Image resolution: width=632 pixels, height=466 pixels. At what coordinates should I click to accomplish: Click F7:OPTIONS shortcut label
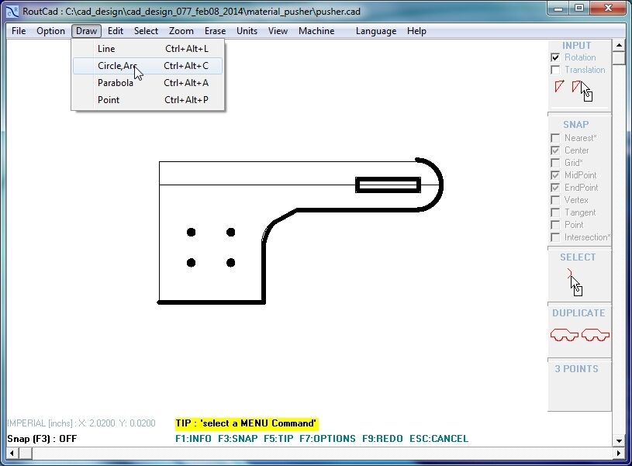[327, 439]
